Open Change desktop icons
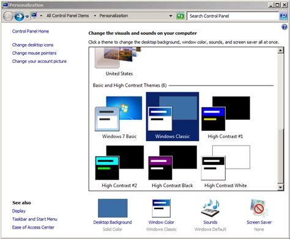The image size is (290, 239). point(32,45)
